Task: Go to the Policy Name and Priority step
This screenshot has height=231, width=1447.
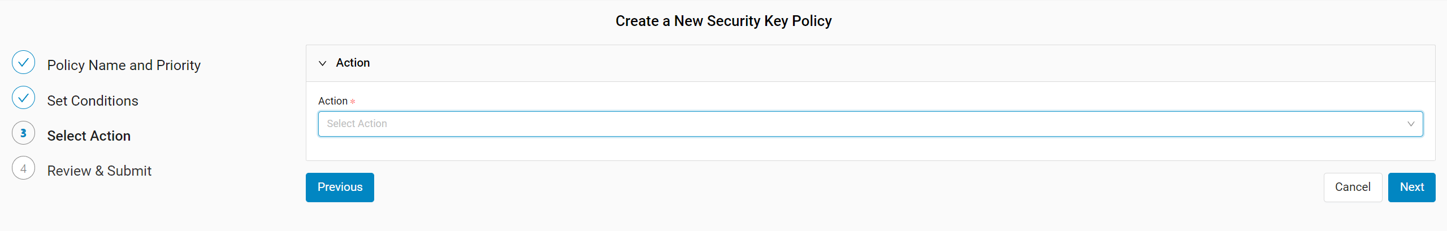Action: tap(124, 66)
